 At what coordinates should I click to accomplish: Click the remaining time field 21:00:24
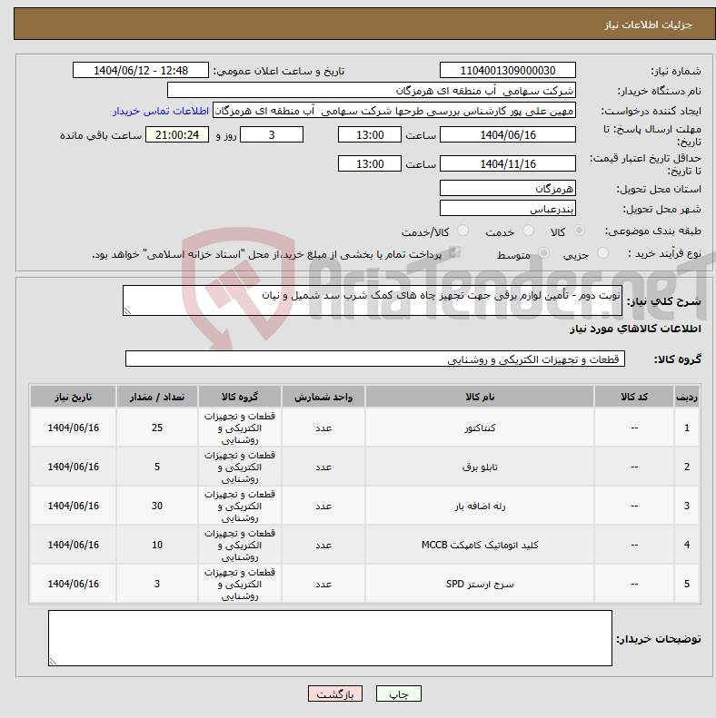(177, 134)
